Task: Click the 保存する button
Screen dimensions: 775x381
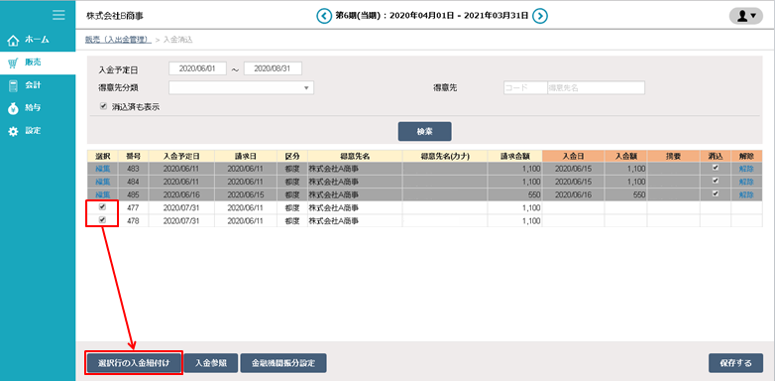Action: pos(735,363)
